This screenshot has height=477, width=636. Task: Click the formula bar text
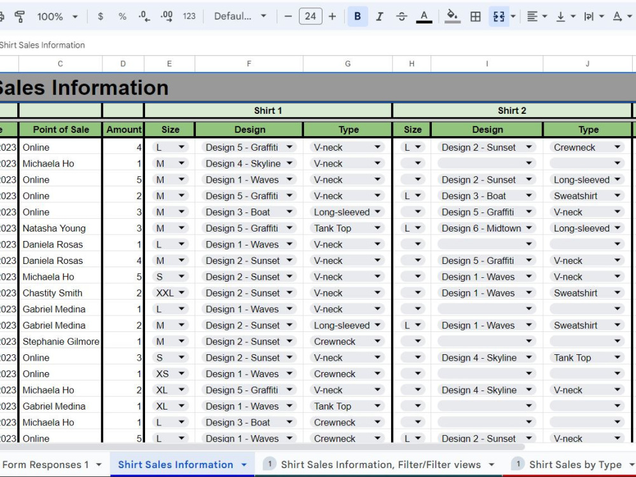click(42, 45)
